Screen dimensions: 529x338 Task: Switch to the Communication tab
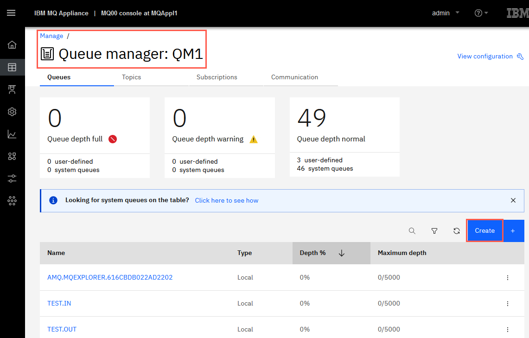pyautogui.click(x=300, y=77)
